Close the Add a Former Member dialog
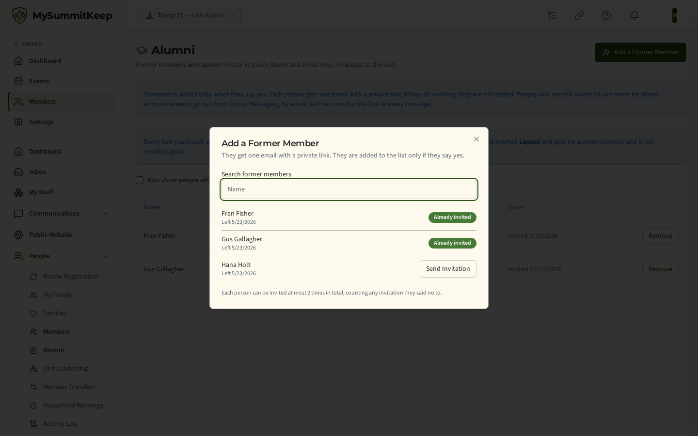Screen dimensions: 698x436 [476, 139]
